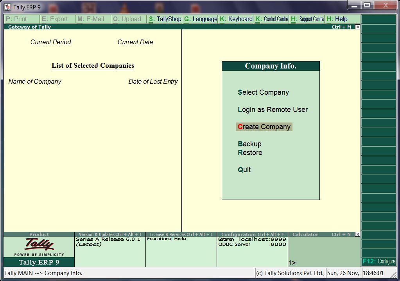Open TallyShop from the top bar
Screen dimensions: 400x281
pos(165,19)
